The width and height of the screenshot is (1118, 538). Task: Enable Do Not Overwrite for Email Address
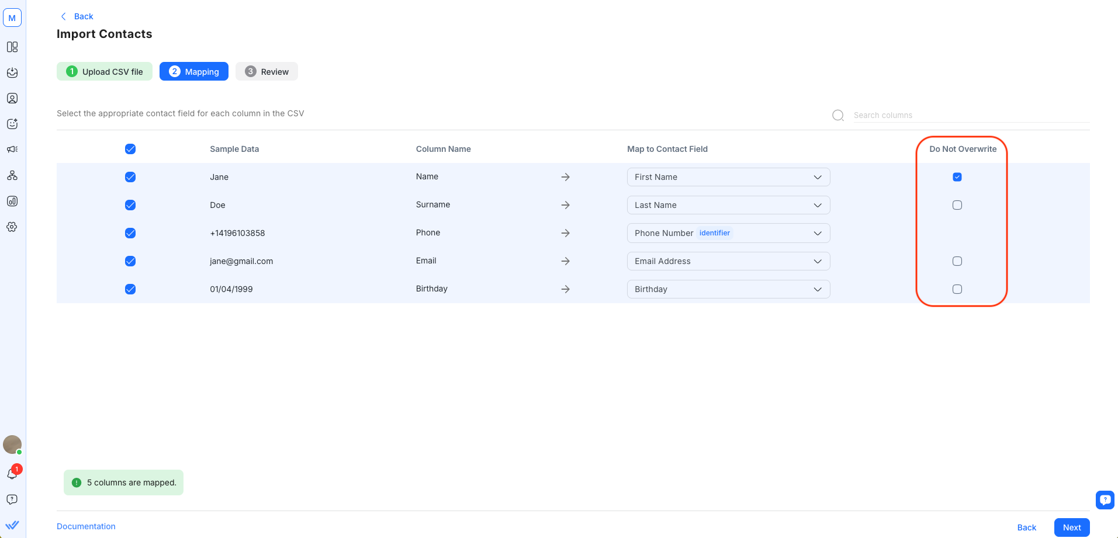point(957,261)
